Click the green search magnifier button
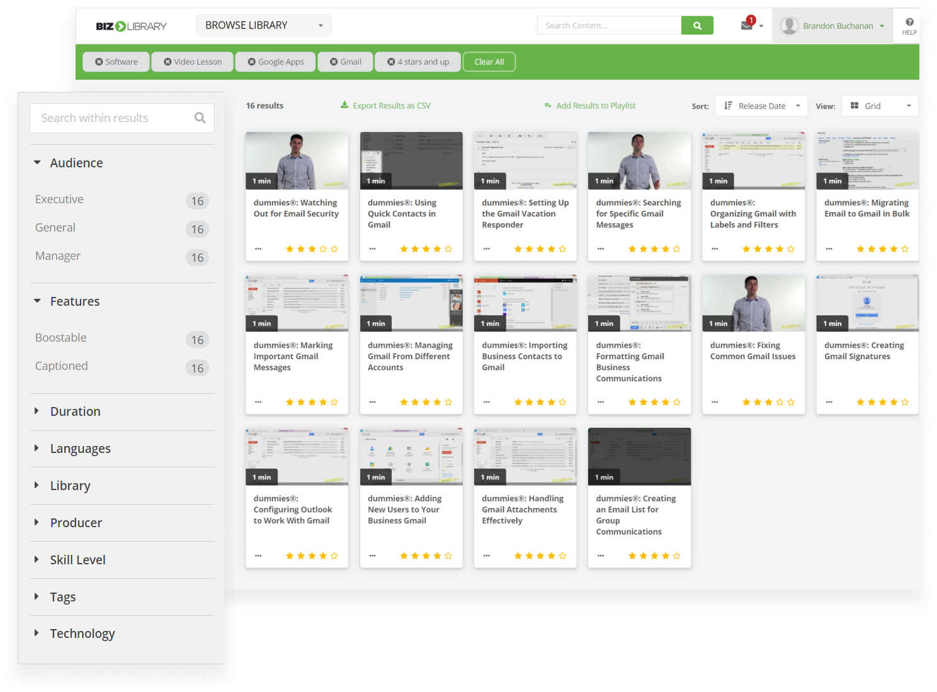 point(697,26)
